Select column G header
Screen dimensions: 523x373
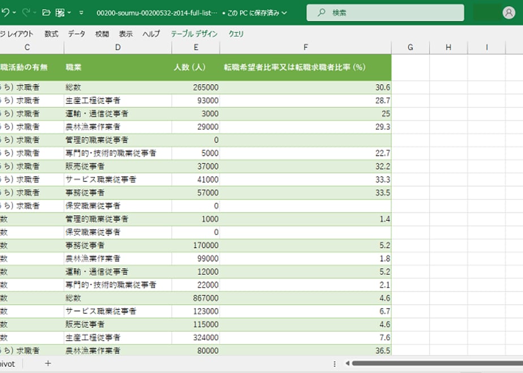(x=410, y=47)
